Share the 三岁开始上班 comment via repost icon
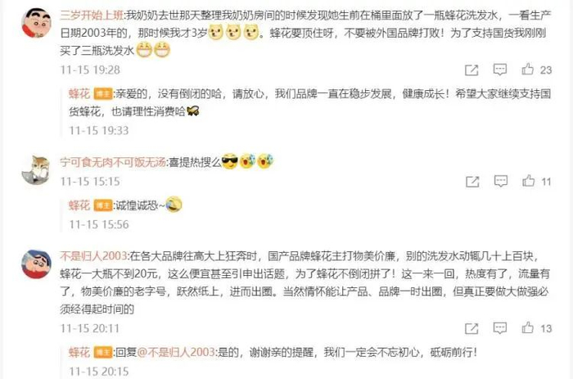The height and width of the screenshot is (379, 573). pyautogui.click(x=471, y=70)
